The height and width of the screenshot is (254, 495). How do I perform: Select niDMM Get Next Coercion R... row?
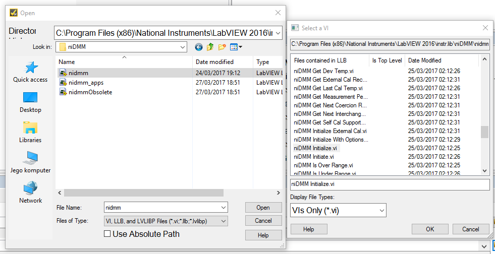click(x=330, y=105)
